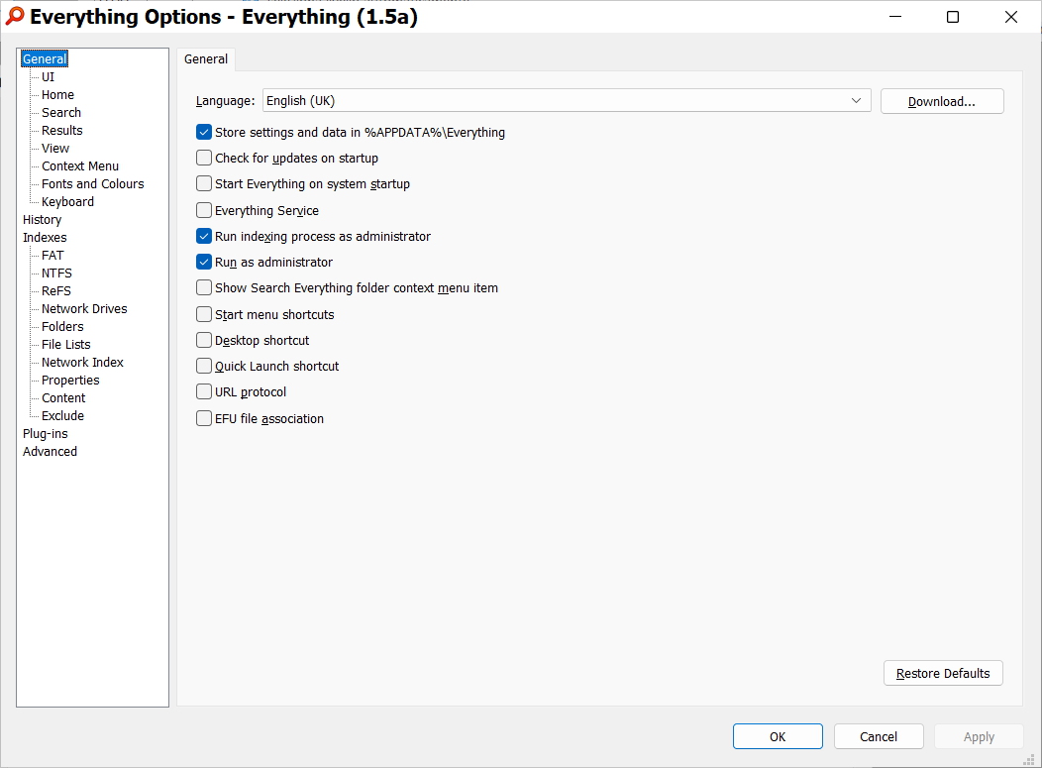Open the Home options page
The image size is (1042, 768).
pyautogui.click(x=57, y=95)
